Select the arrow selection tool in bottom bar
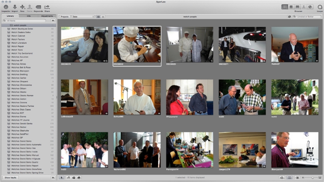Viewport: 324px width, 182px height. tap(62, 178)
